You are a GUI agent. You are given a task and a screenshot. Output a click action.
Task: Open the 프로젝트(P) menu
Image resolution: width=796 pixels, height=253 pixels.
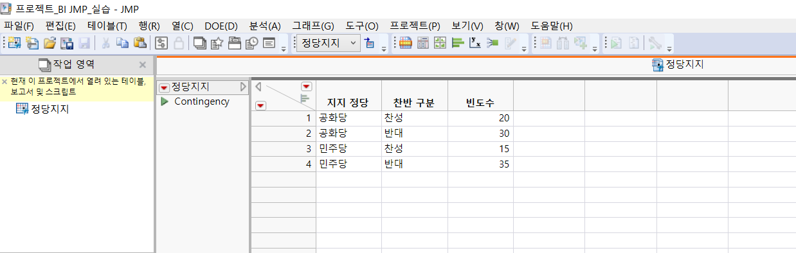pos(415,26)
